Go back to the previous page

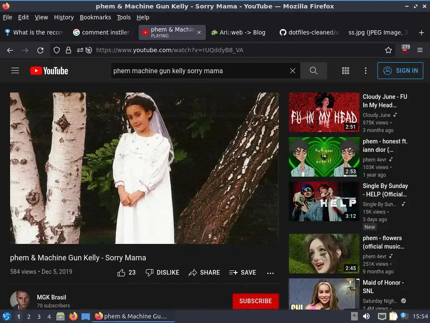[x=10, y=50]
